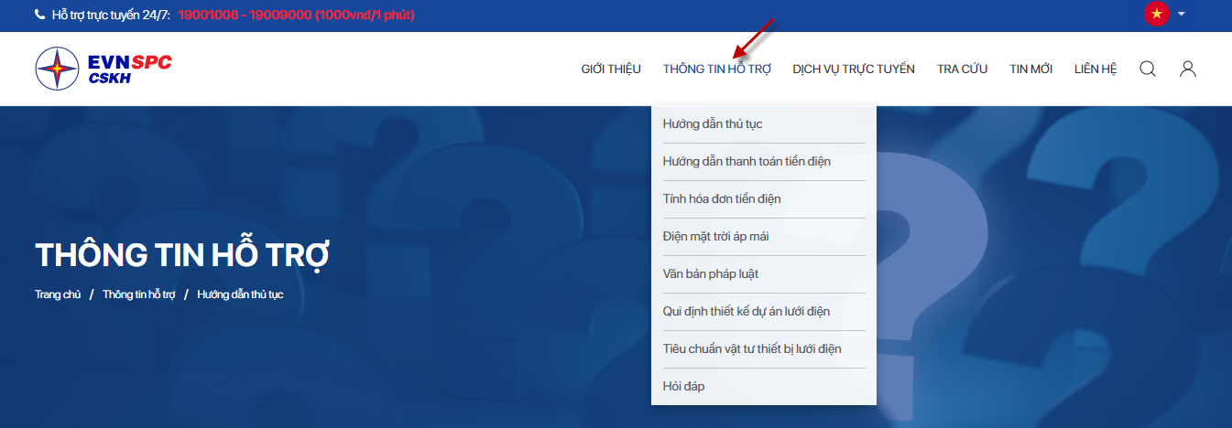Select Tính hóa đơn tiền điện
Viewport: 1232px width, 428px height.
(x=722, y=199)
